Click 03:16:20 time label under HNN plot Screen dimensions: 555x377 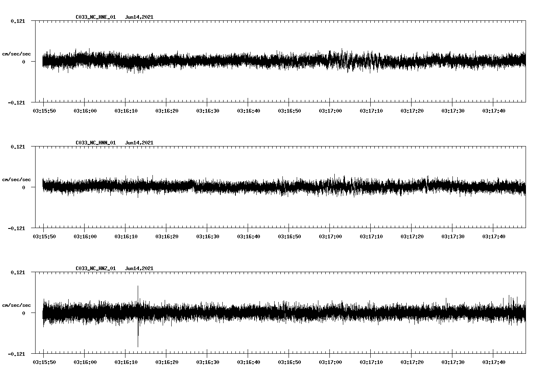[167, 236]
